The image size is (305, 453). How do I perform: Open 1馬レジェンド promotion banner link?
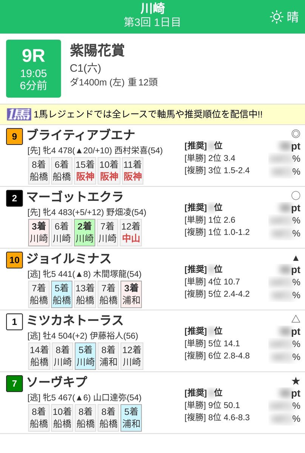click(152, 114)
